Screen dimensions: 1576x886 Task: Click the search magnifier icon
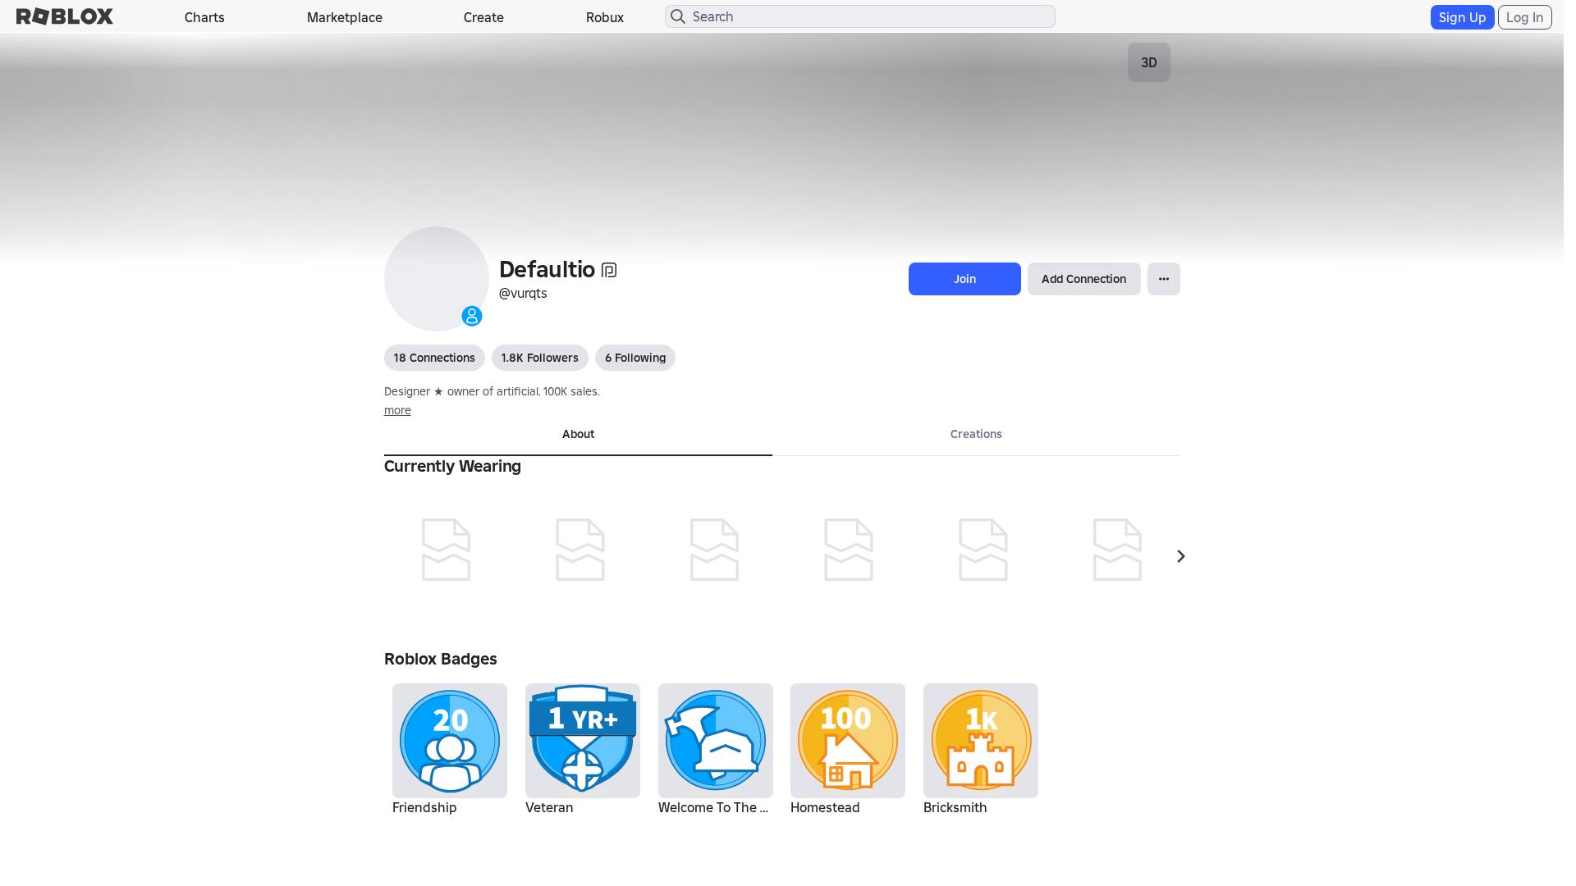tap(678, 16)
